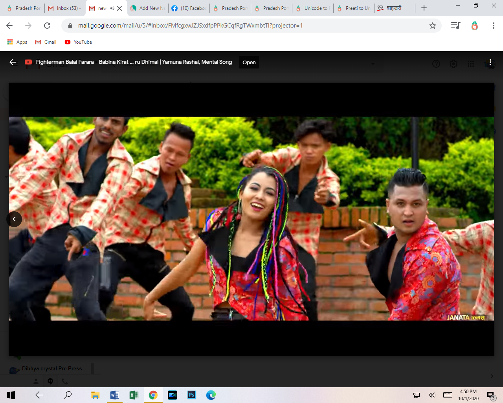Close the projector with the back arrow
This screenshot has width=503, height=403.
[x=13, y=62]
